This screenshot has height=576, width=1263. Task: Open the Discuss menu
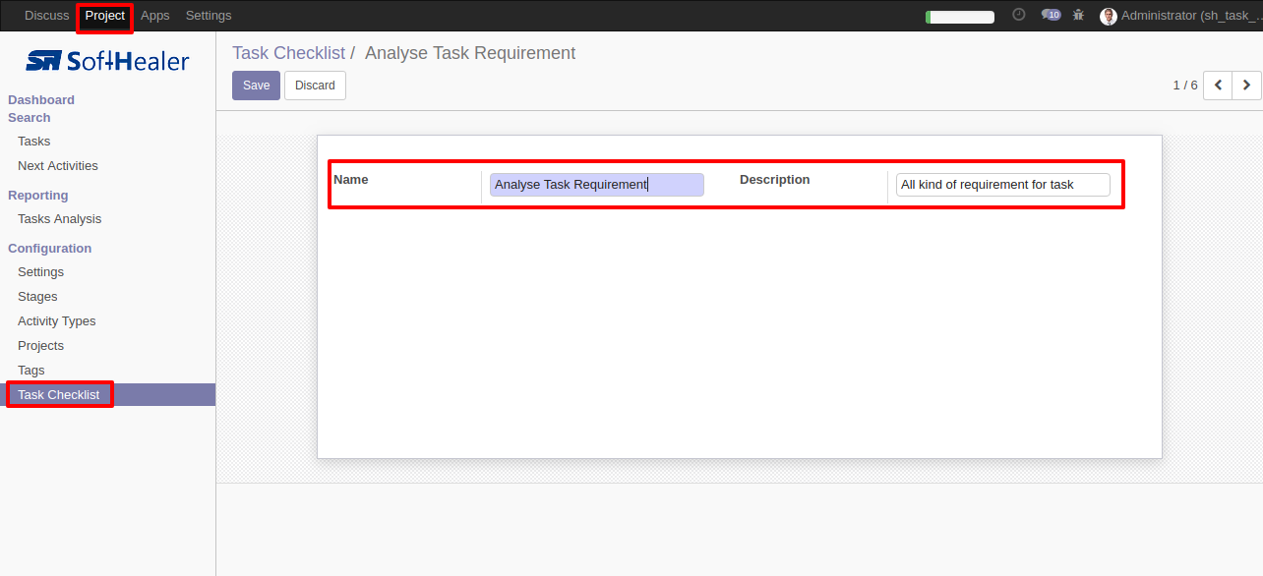(x=47, y=16)
